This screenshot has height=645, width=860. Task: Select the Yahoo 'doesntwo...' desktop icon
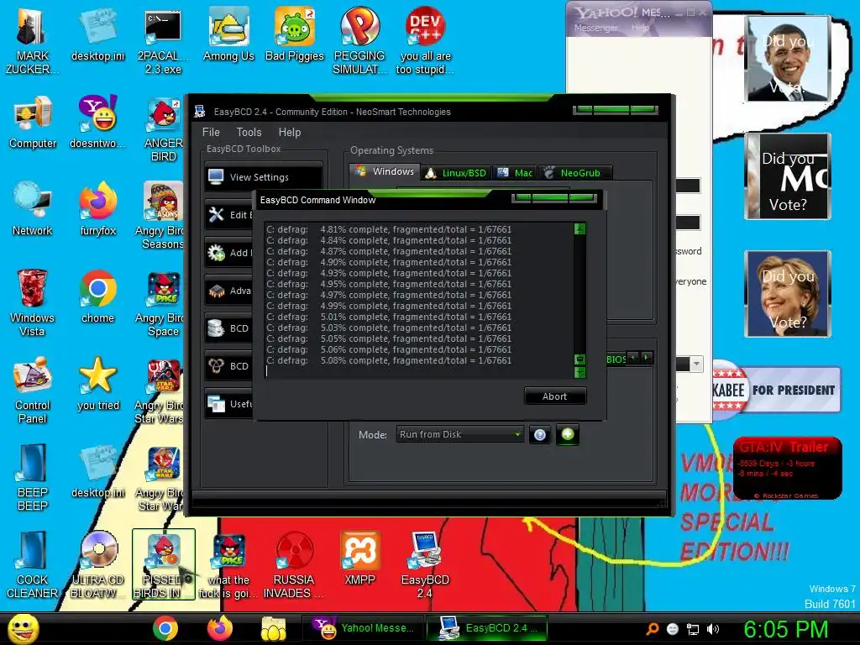(x=97, y=123)
